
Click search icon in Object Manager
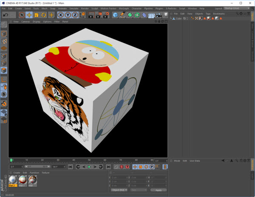click(237, 14)
